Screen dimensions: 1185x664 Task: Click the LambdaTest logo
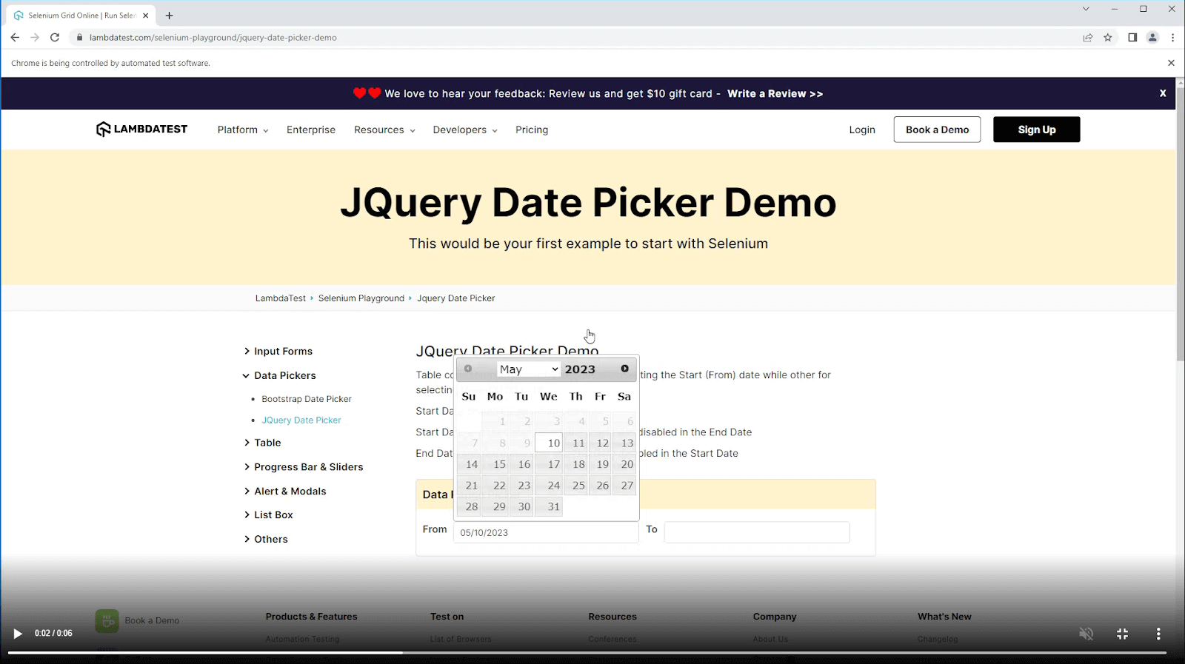tap(141, 130)
